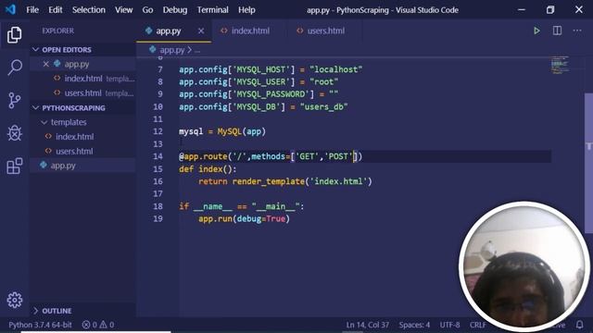Change line ending via CRLF

(478, 325)
